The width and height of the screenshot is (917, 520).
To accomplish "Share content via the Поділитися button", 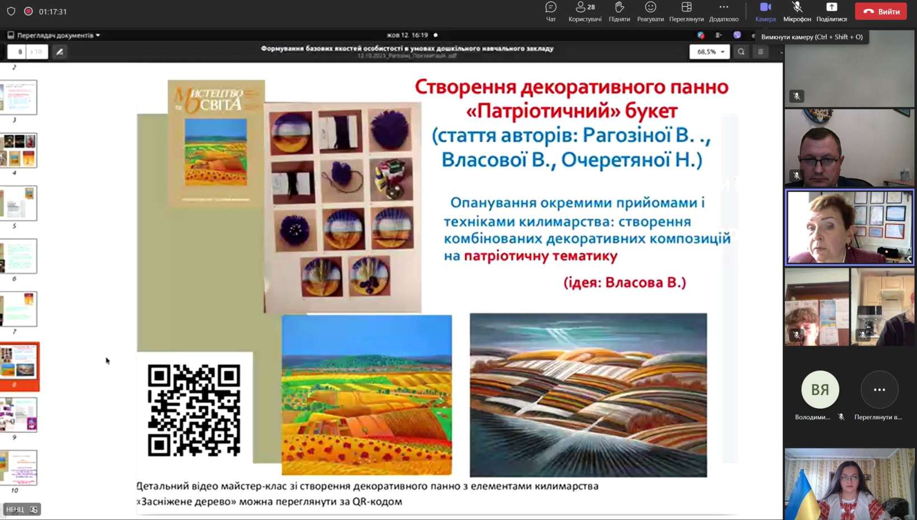I will pos(831,12).
